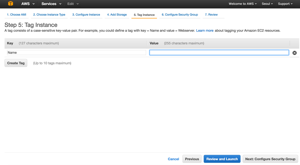Click the Key column header
This screenshot has height=165, width=300.
[10, 43]
